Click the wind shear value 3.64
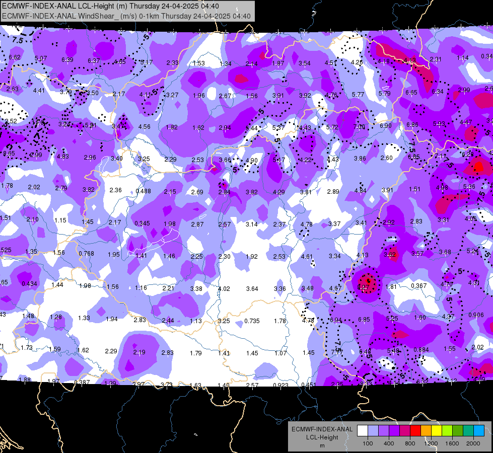 click(x=252, y=288)
